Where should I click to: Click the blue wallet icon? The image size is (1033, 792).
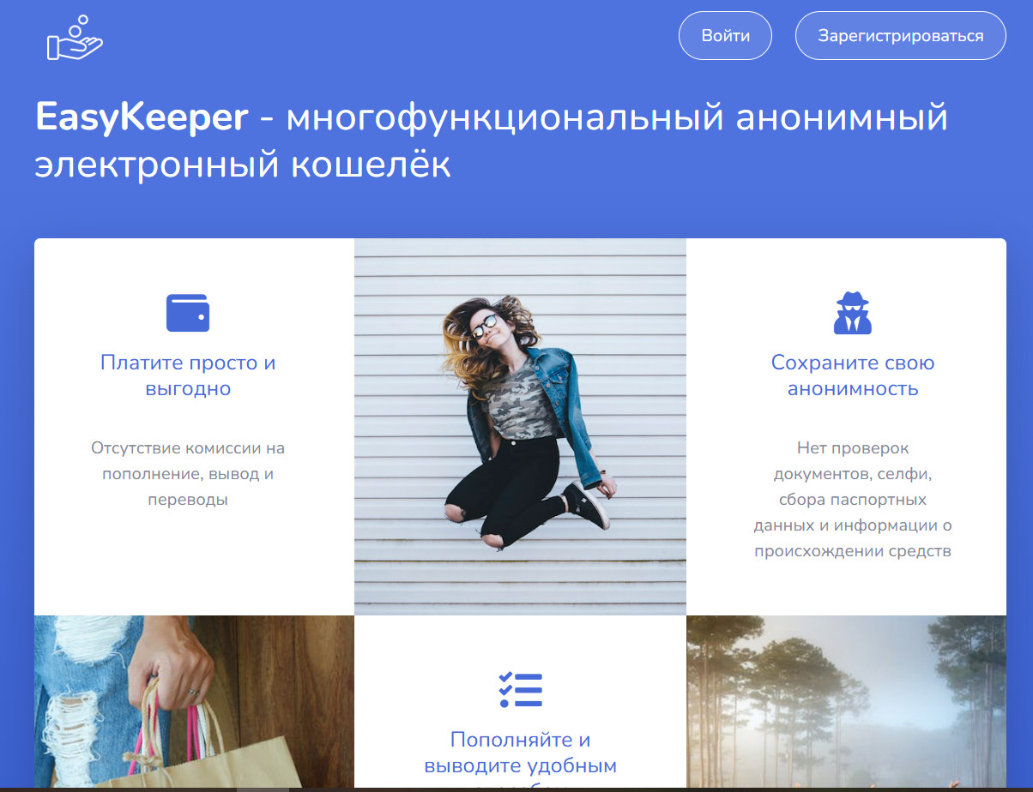coord(188,313)
